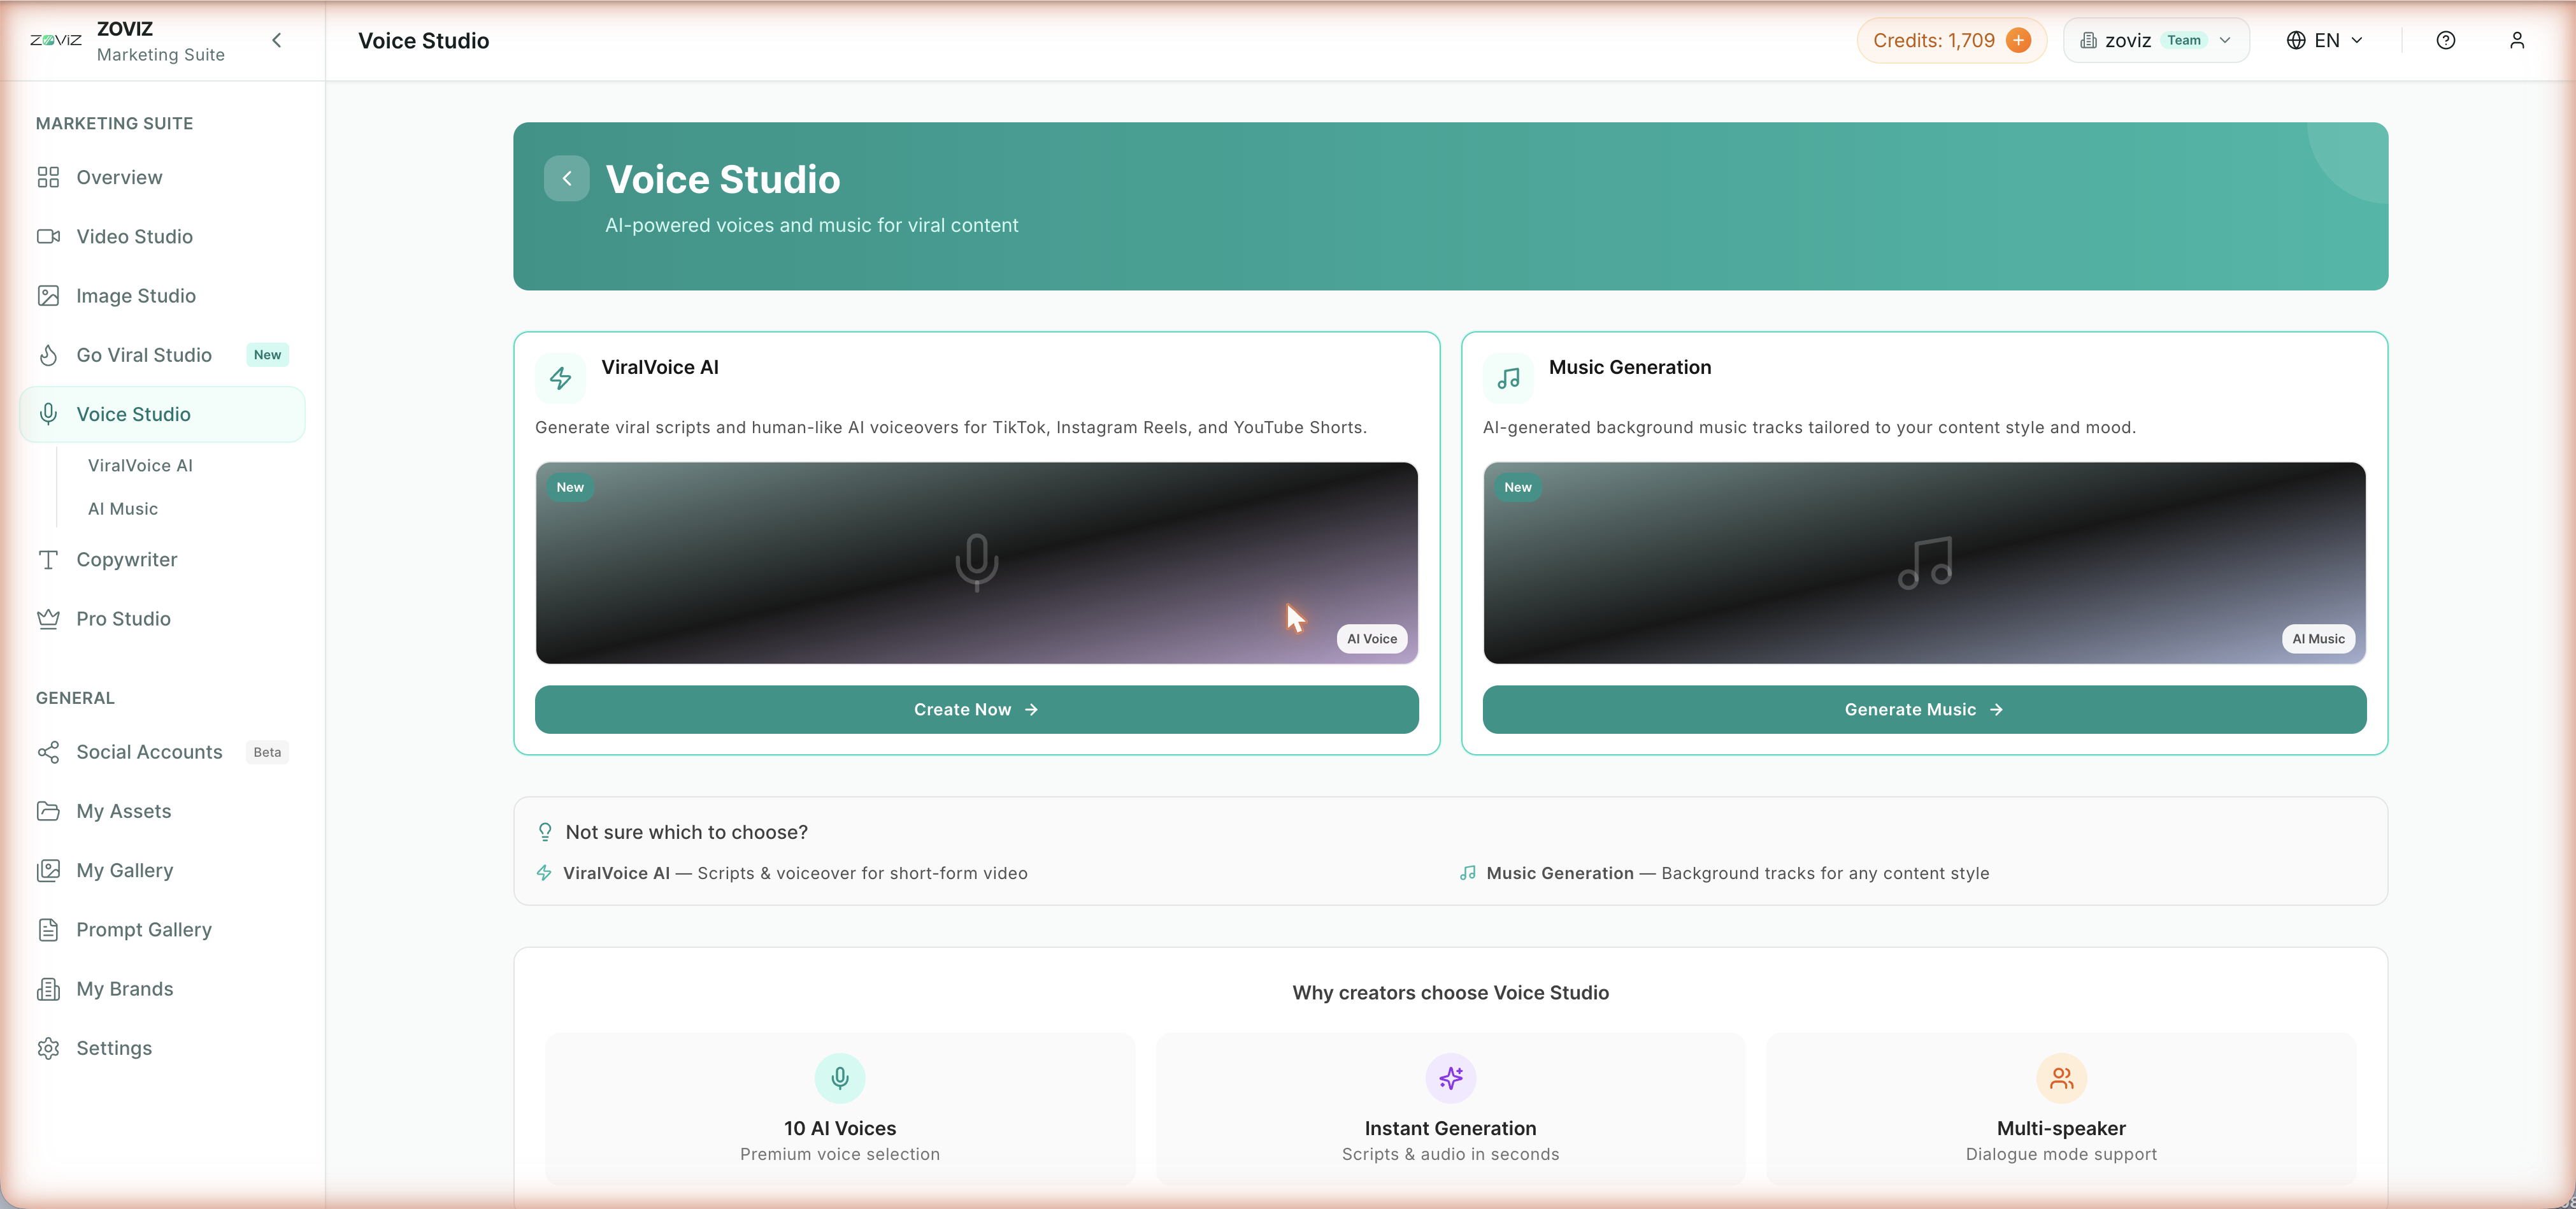The width and height of the screenshot is (2576, 1209).
Task: Open the AI Music sub-item
Action: (123, 509)
